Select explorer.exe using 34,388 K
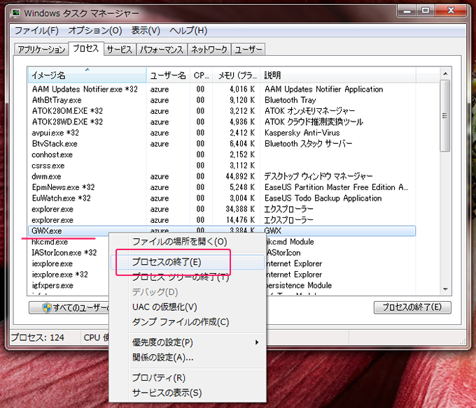The width and height of the screenshot is (476, 408). tap(222, 210)
